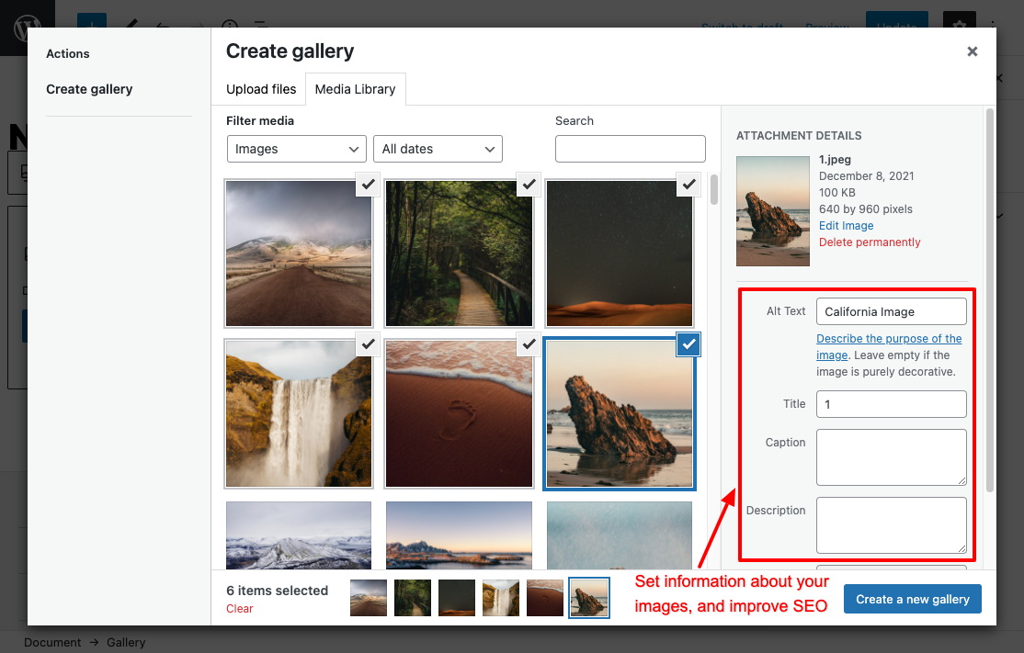Image resolution: width=1024 pixels, height=653 pixels.
Task: Click the beach rock thumbnail in the selection strip
Action: [x=589, y=598]
